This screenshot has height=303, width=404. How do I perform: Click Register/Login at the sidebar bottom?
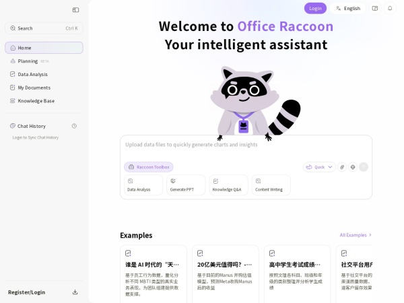[26, 292]
